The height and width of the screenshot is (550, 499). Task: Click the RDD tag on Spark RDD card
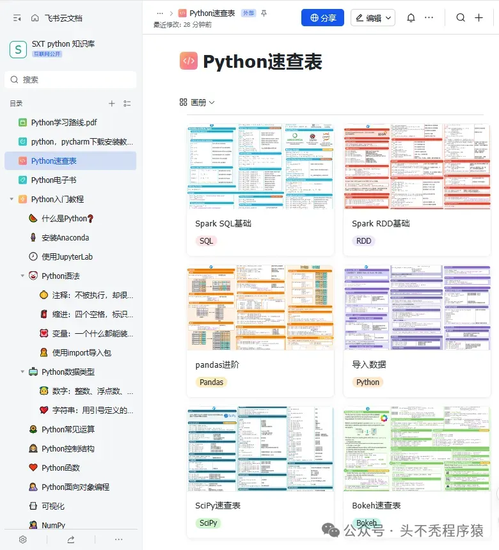[363, 241]
